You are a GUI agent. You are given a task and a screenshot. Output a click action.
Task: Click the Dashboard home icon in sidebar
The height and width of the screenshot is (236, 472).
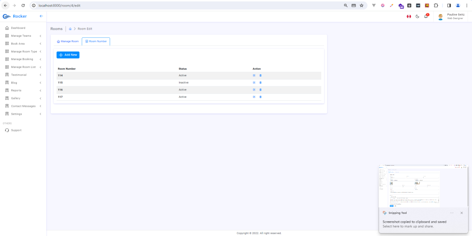tap(7, 28)
